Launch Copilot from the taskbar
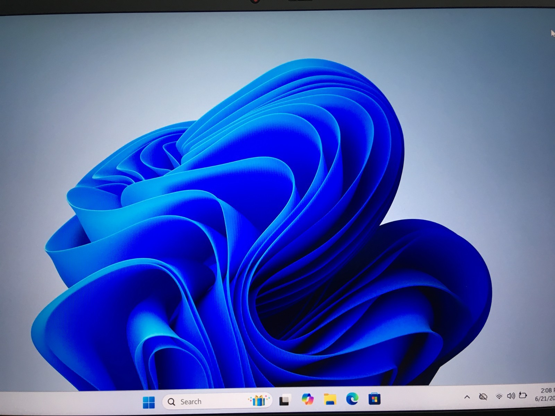This screenshot has width=555, height=416. (x=307, y=399)
